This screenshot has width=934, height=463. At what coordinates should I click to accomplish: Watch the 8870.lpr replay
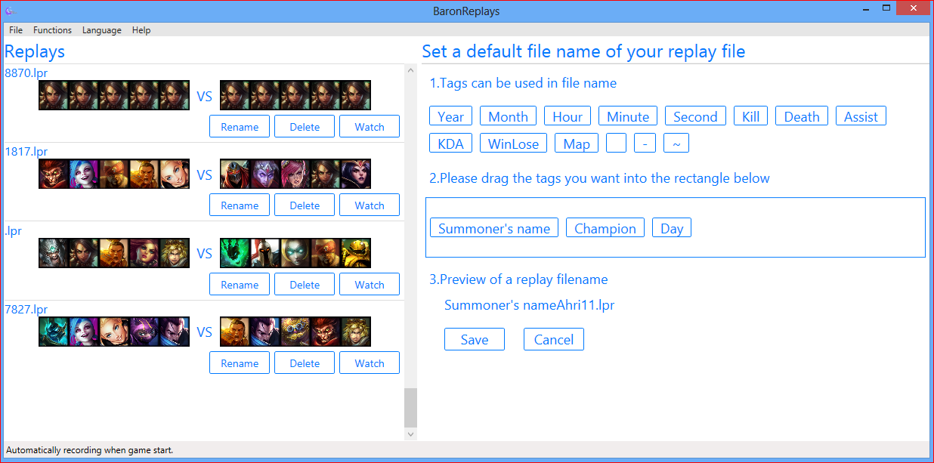coord(370,127)
